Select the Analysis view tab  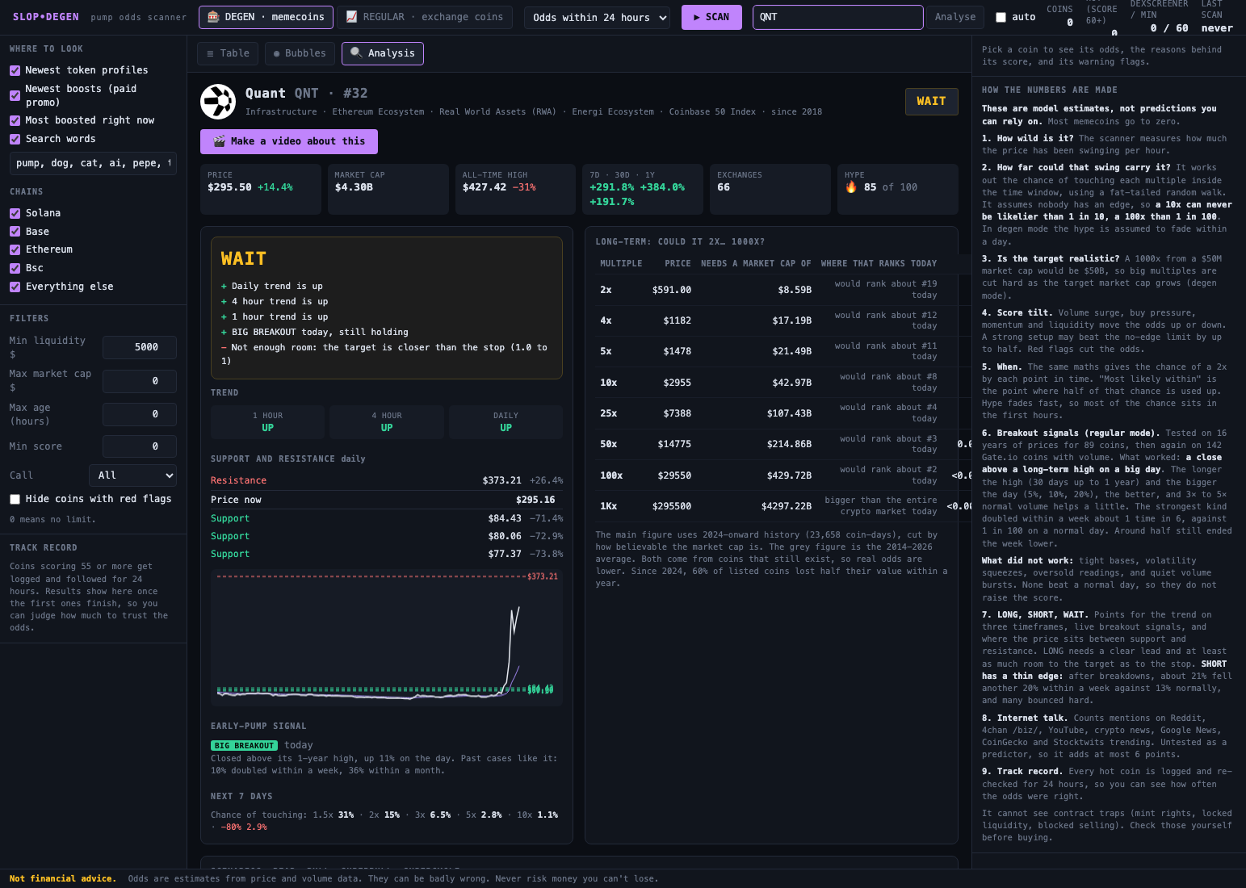tap(383, 53)
